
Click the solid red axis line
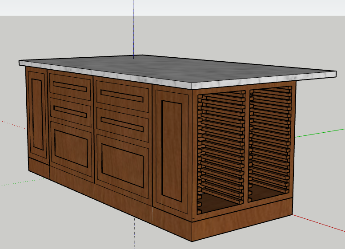[320, 224]
